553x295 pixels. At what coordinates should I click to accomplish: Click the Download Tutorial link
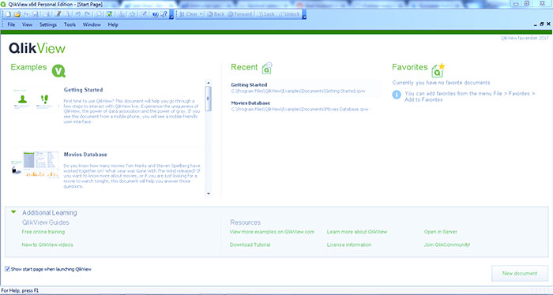pos(250,245)
